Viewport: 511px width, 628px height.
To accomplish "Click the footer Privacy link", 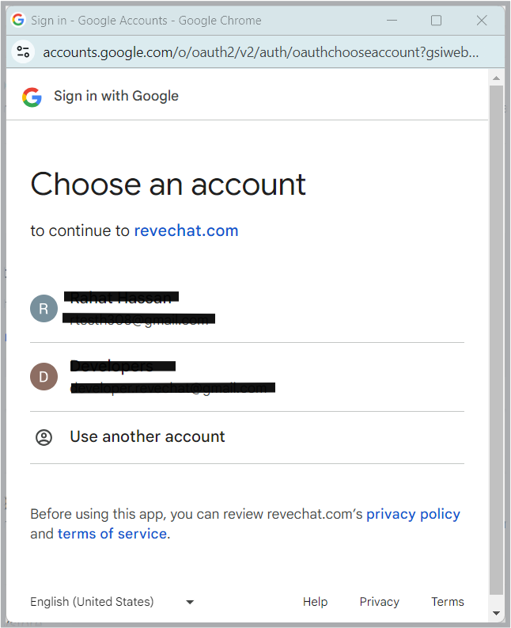I will tap(379, 602).
